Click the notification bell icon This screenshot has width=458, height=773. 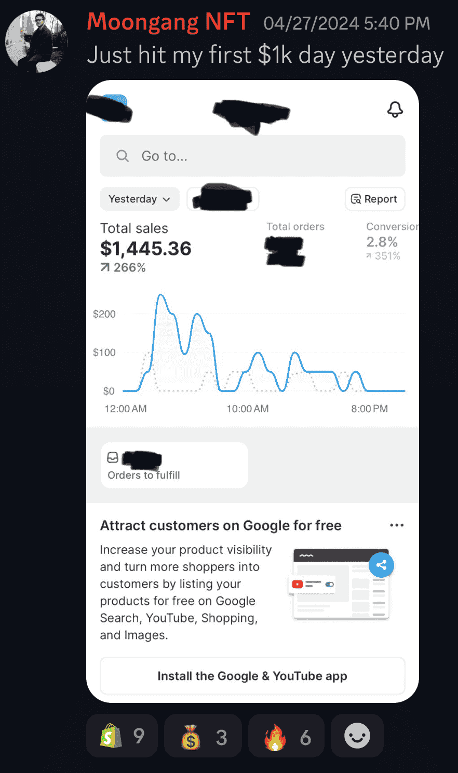[395, 109]
